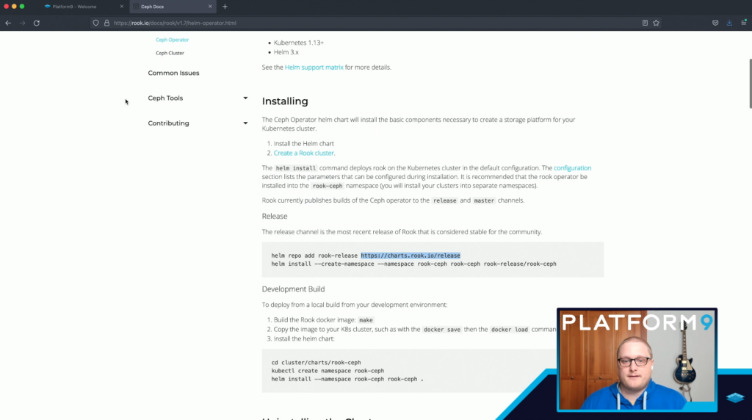Close the Ceph Docs tab
752x420 pixels.
point(210,7)
